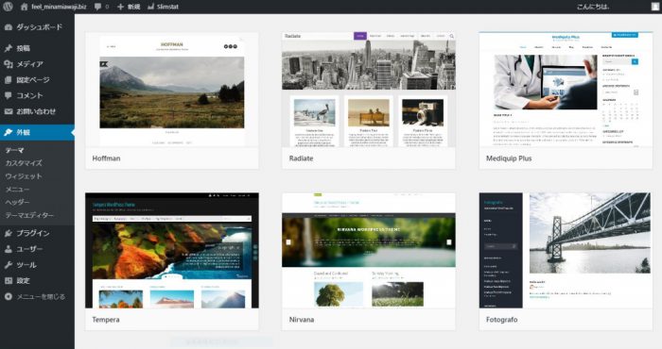Select テーマエディター submenu item
The image size is (662, 349).
pos(29,216)
